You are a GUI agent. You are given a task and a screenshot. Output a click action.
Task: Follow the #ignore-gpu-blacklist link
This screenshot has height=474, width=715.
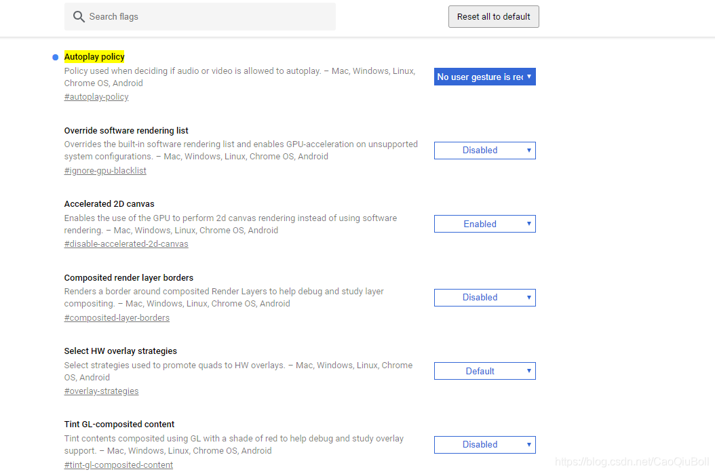105,170
